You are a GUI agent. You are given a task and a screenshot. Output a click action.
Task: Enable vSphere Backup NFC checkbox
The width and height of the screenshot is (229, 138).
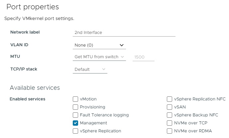(x=170, y=115)
